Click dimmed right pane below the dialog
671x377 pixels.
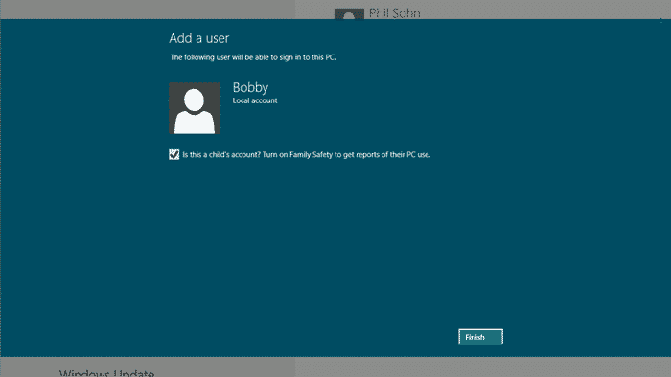[483, 366]
